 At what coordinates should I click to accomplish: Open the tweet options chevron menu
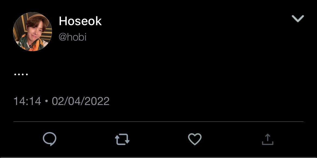coord(298,19)
